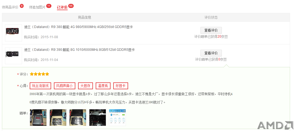View the fifth 晒单 benchmark screenshot
295x131 pixels.
click(x=117, y=118)
